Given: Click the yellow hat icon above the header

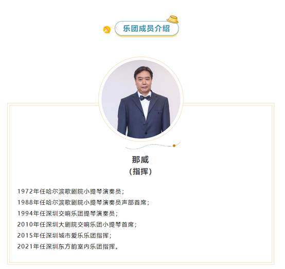Looking at the screenshot, I should pyautogui.click(x=172, y=18).
